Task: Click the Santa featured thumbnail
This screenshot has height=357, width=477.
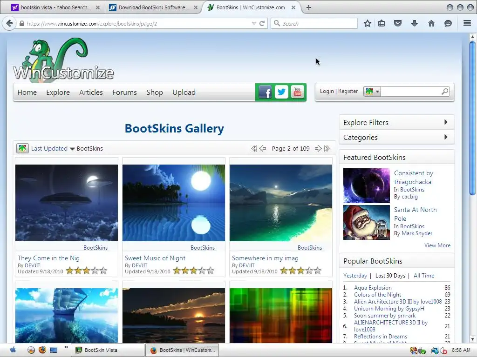Action: pos(367,223)
